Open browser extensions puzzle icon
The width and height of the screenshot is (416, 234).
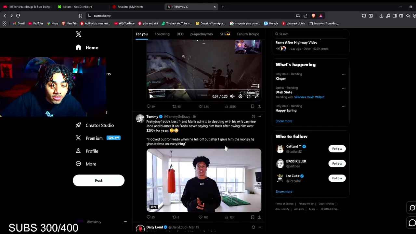point(364,16)
